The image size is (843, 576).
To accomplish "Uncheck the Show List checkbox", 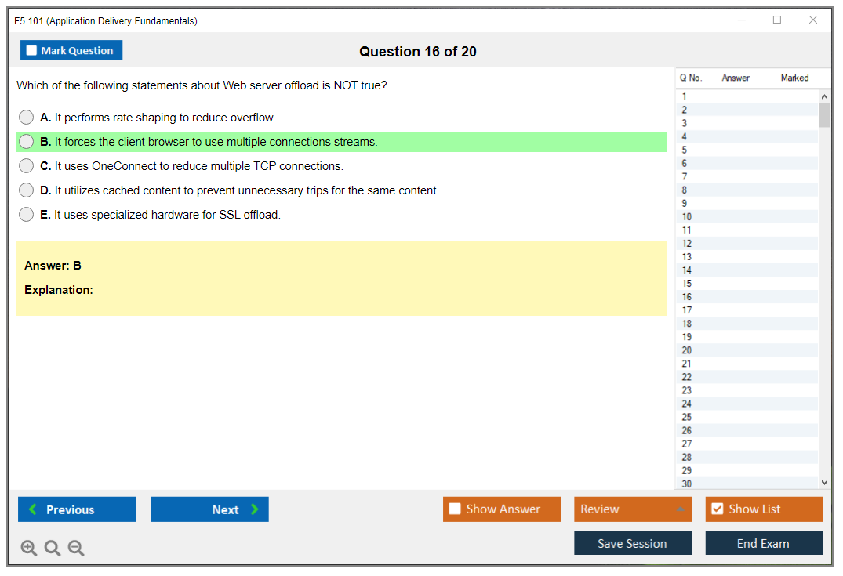I will click(x=717, y=509).
